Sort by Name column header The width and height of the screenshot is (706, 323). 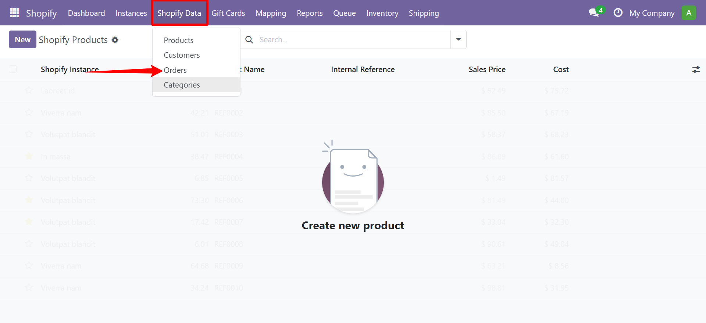pyautogui.click(x=254, y=69)
